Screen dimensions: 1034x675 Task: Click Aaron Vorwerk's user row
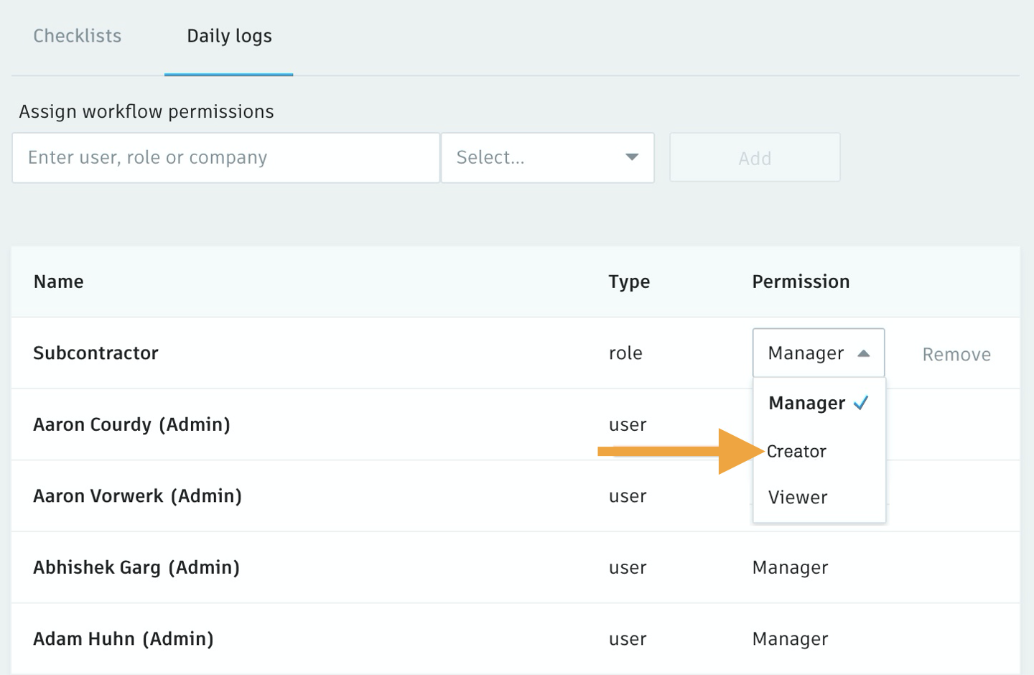coord(137,495)
